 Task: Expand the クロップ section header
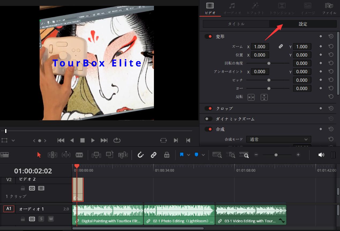224,108
